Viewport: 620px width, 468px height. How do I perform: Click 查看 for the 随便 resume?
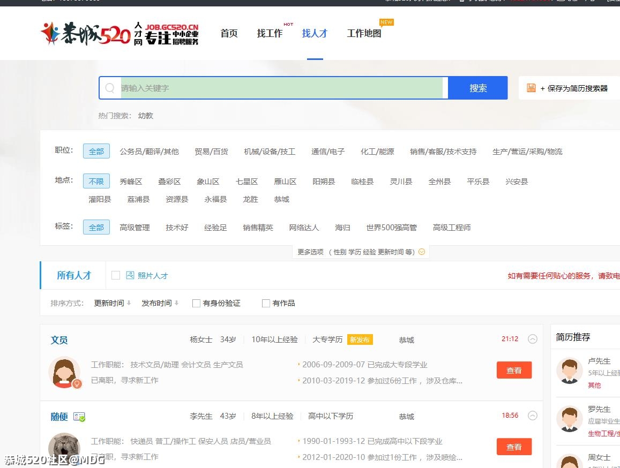tap(514, 447)
